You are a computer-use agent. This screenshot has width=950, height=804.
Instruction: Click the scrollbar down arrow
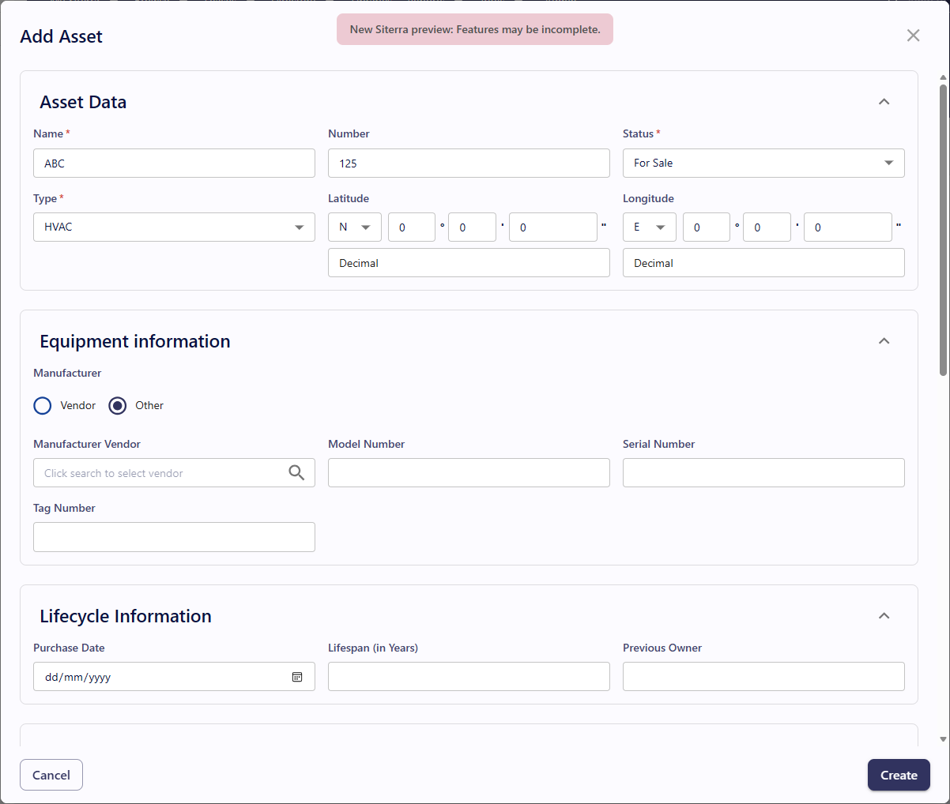(x=943, y=740)
